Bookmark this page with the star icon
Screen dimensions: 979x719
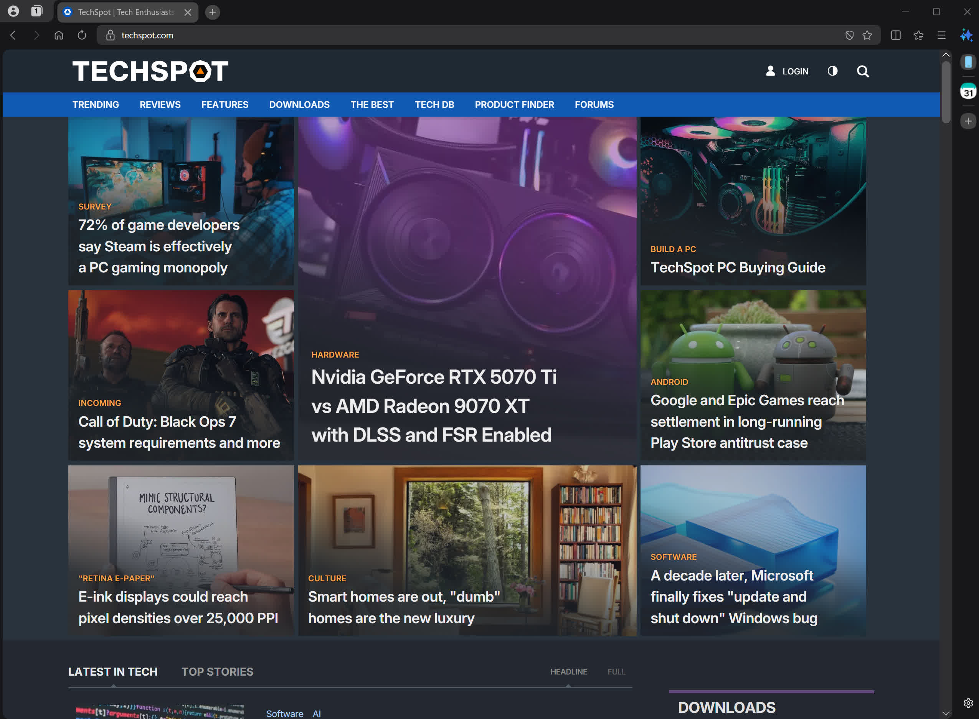(x=867, y=35)
